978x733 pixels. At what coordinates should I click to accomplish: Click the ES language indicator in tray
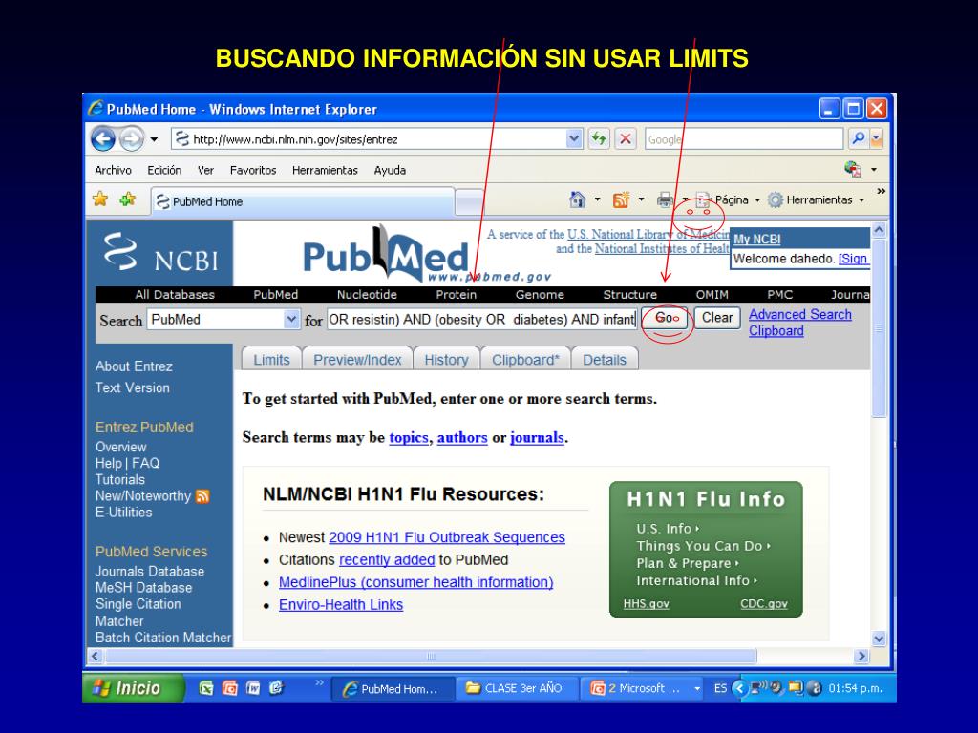[720, 689]
